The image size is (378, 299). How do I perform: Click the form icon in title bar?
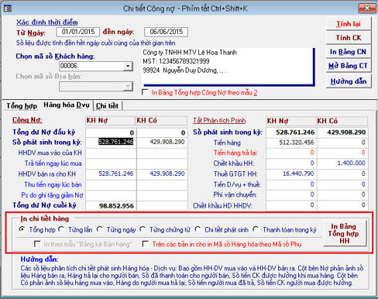point(7,9)
